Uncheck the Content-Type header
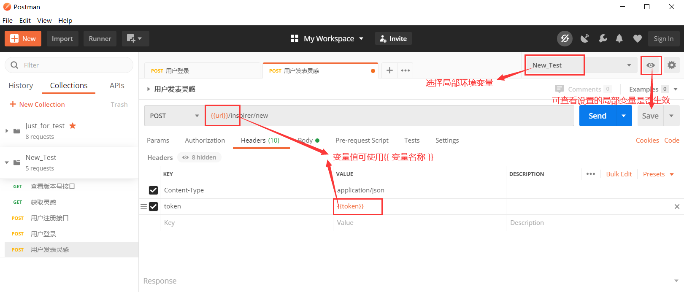This screenshot has width=684, height=292. 153,190
